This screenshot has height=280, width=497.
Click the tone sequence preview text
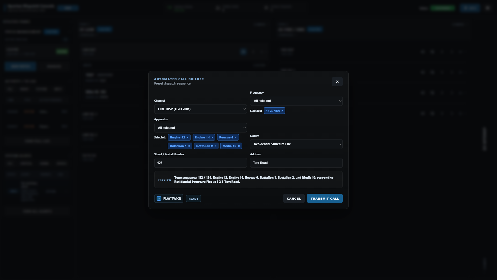(254, 180)
